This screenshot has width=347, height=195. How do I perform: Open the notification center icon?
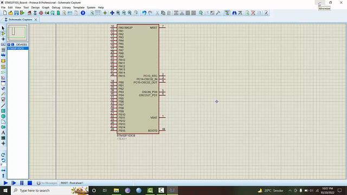340,191
